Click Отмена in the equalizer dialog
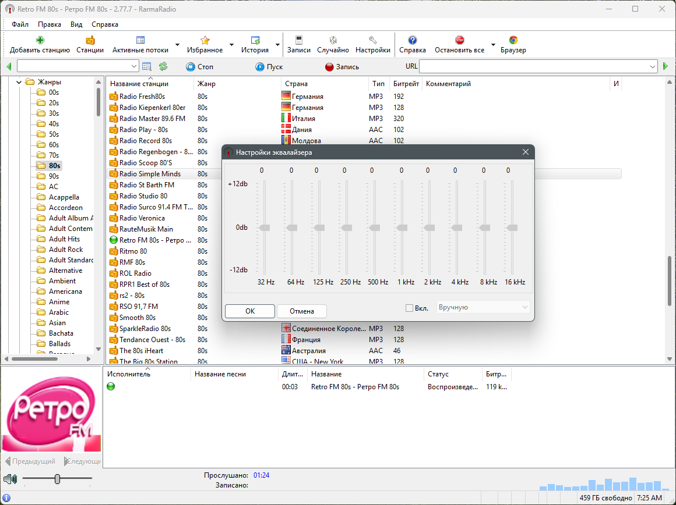Screen dimensions: 676x505 302,311
